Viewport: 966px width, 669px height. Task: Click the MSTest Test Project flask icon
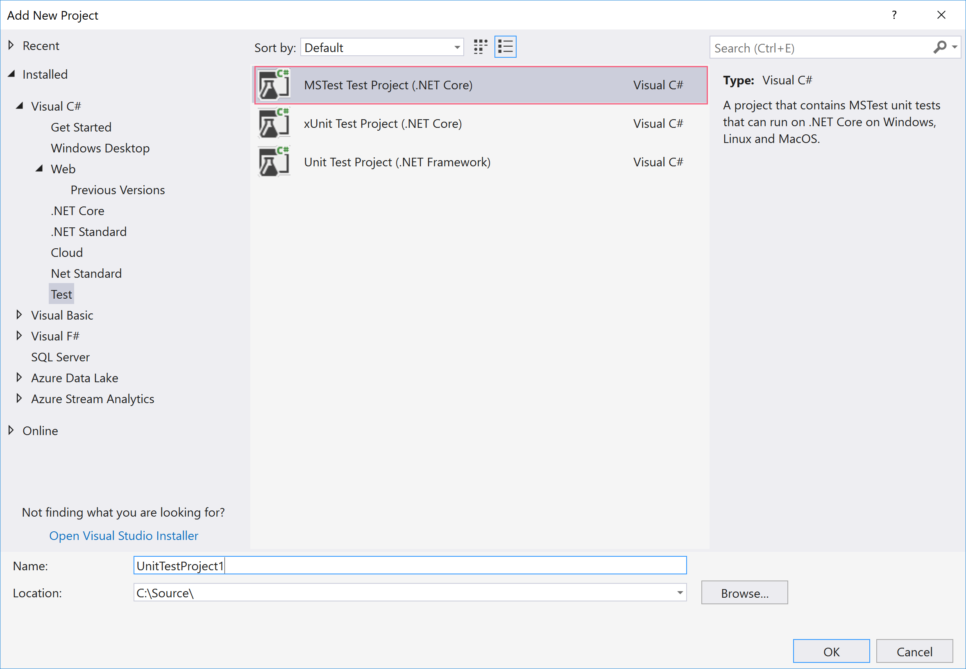(x=274, y=85)
